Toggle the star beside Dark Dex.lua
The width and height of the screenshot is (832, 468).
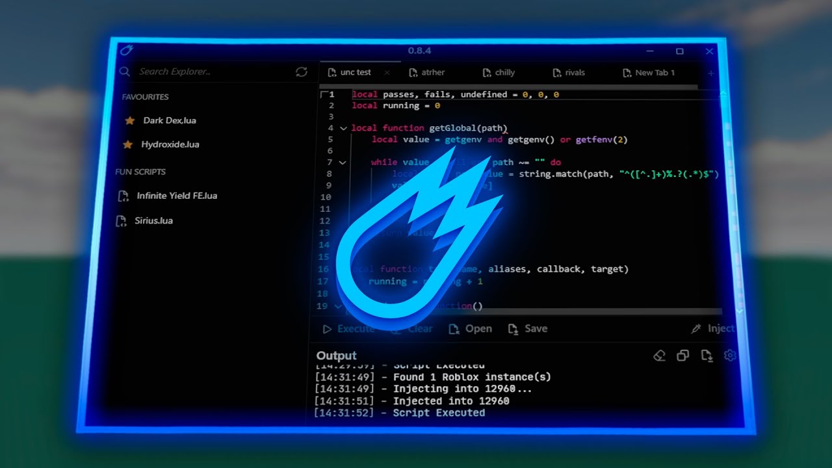point(129,121)
